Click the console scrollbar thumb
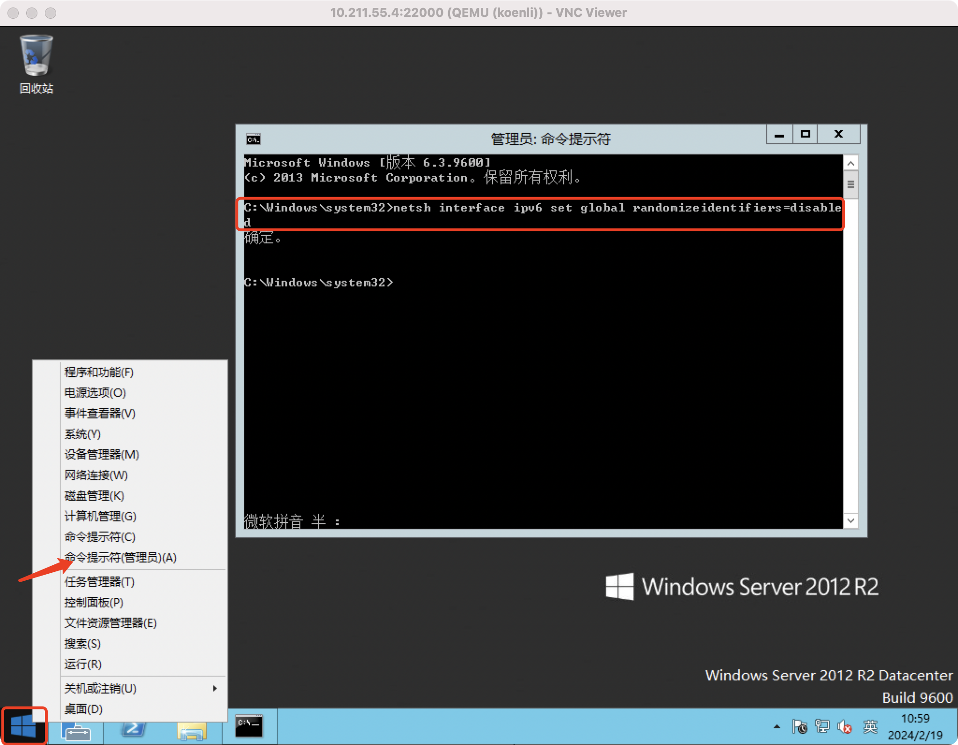This screenshot has width=958, height=745. point(851,184)
